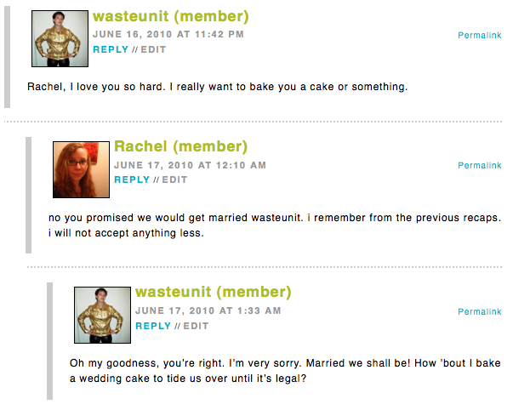The width and height of the screenshot is (513, 410).
Task: Click wasteunit's avatar on the 1:33 AM comment
Action: pos(102,315)
